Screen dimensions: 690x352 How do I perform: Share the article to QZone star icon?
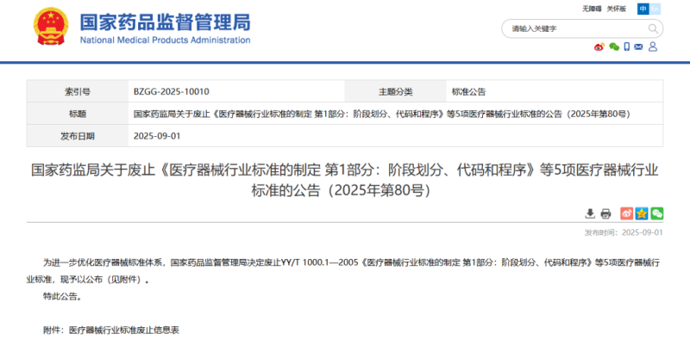[x=642, y=213]
